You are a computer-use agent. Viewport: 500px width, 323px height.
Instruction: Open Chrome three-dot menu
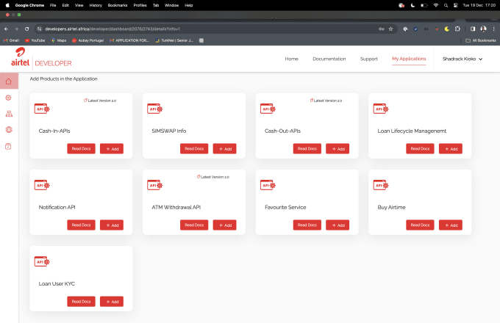pos(494,29)
